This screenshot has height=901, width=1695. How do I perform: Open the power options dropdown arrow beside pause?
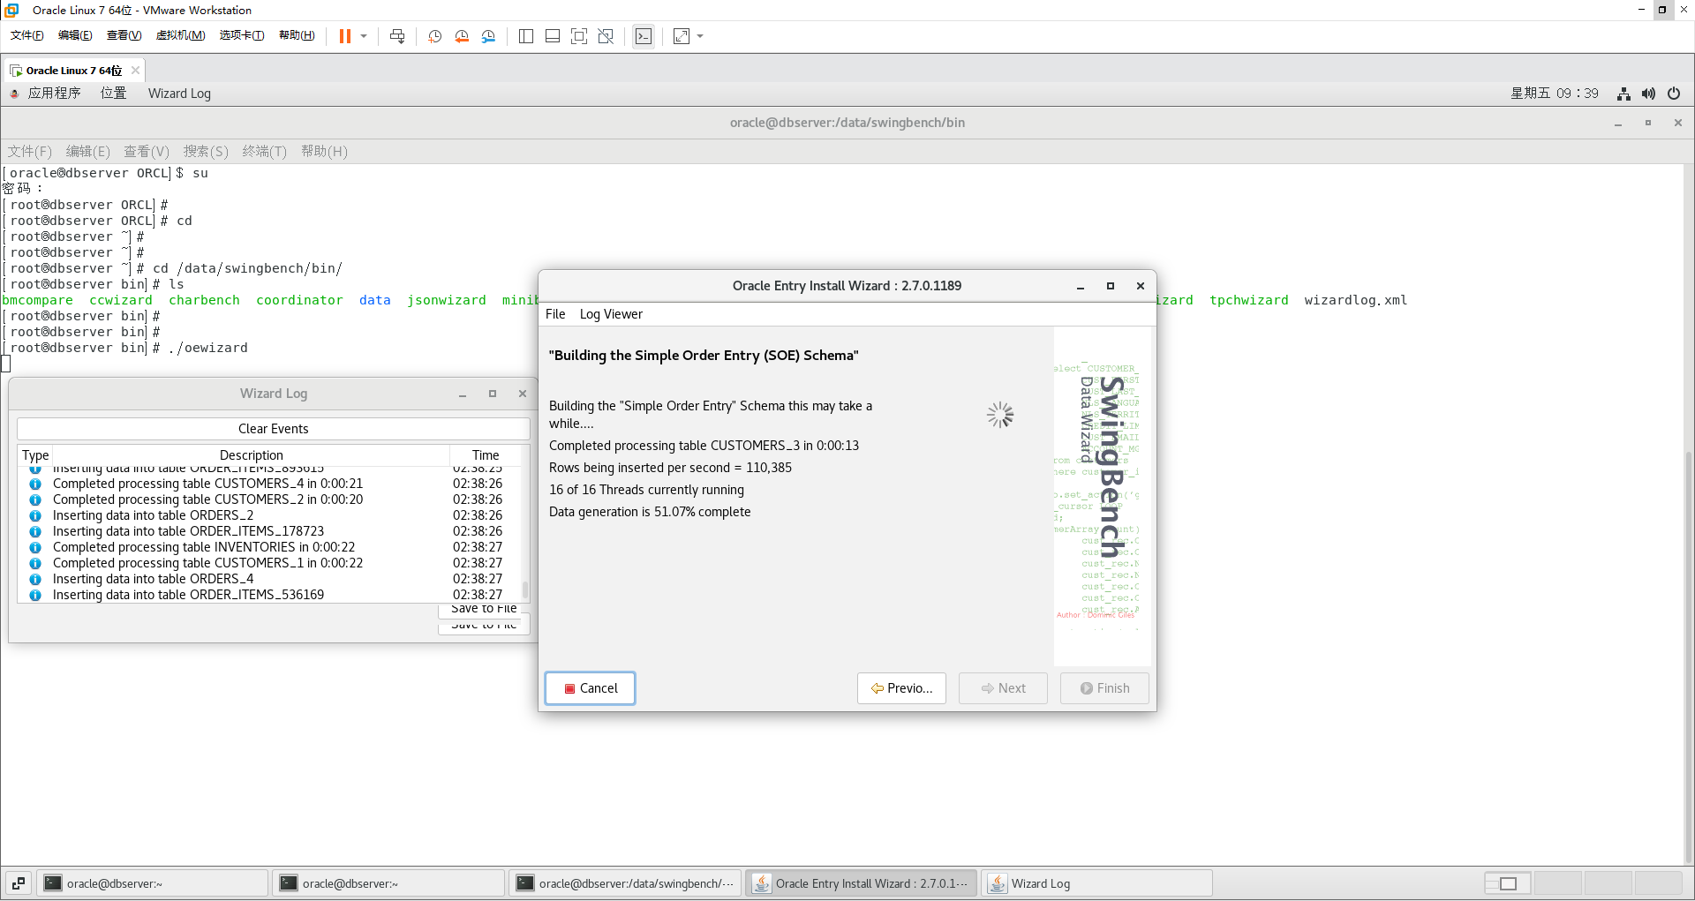click(x=364, y=36)
